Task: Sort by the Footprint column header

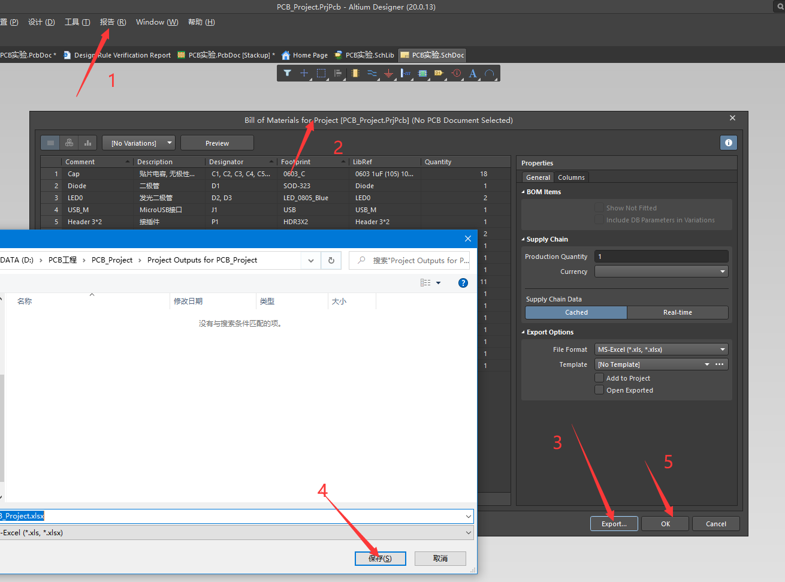Action: pyautogui.click(x=313, y=162)
